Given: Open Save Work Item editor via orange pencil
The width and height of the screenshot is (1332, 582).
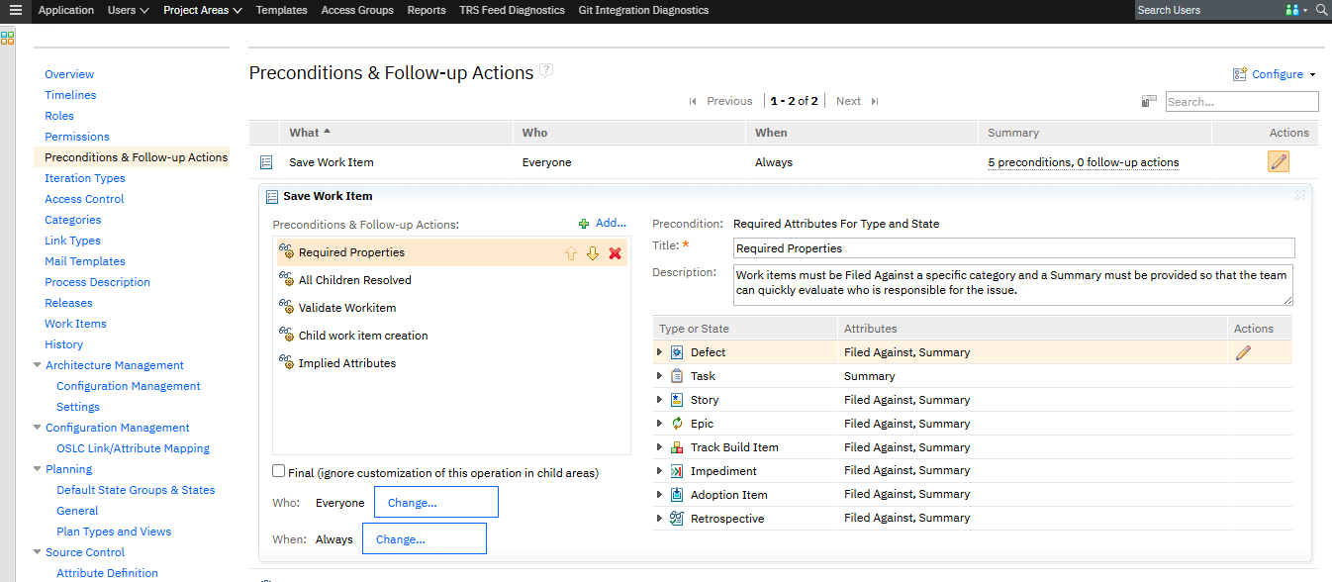Looking at the screenshot, I should [1278, 160].
